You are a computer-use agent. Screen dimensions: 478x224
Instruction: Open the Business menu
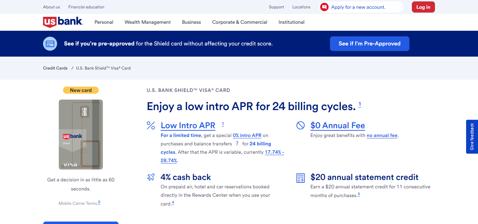pos(191,22)
